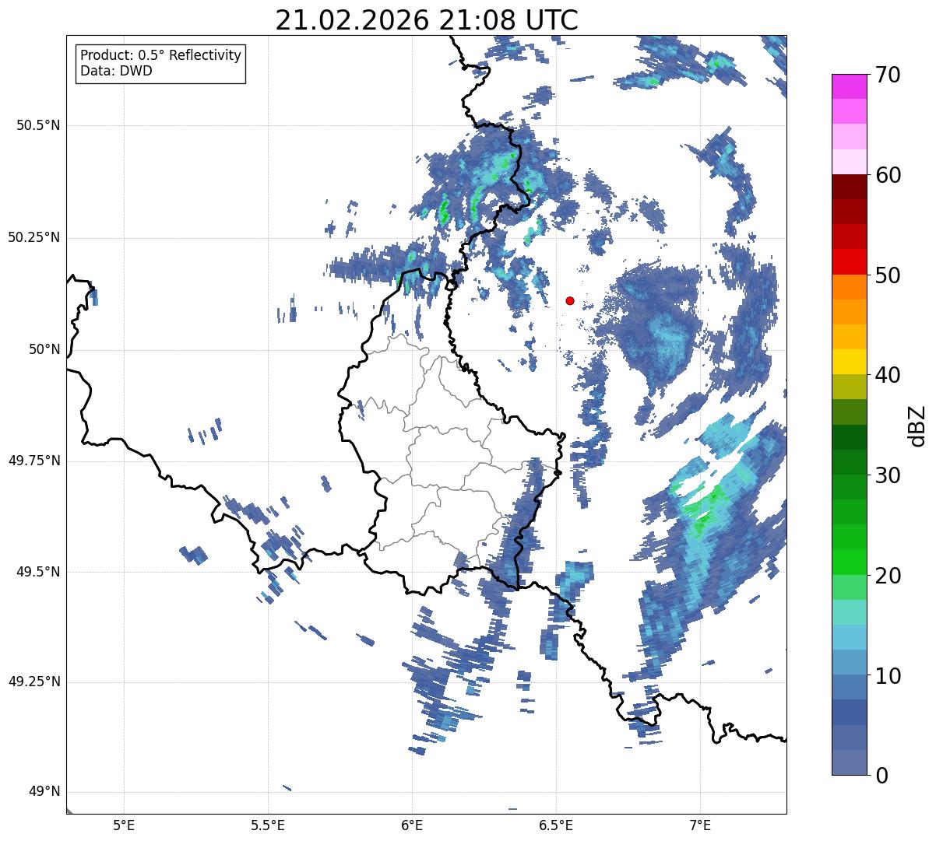
Task: Click the 6.5°E longitude label
Action: coord(556,825)
